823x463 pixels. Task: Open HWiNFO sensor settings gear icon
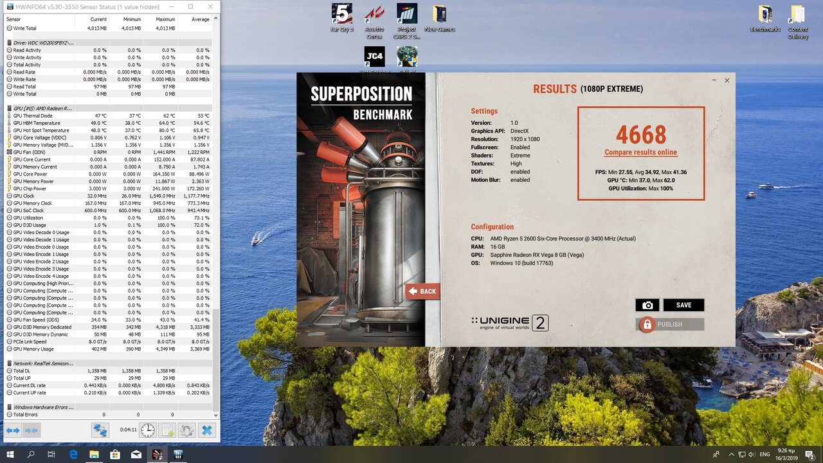click(186, 430)
